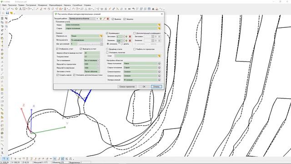291x164 pixels.
Task: Click green arrow next to coefficient Значение
Action: coord(126,41)
